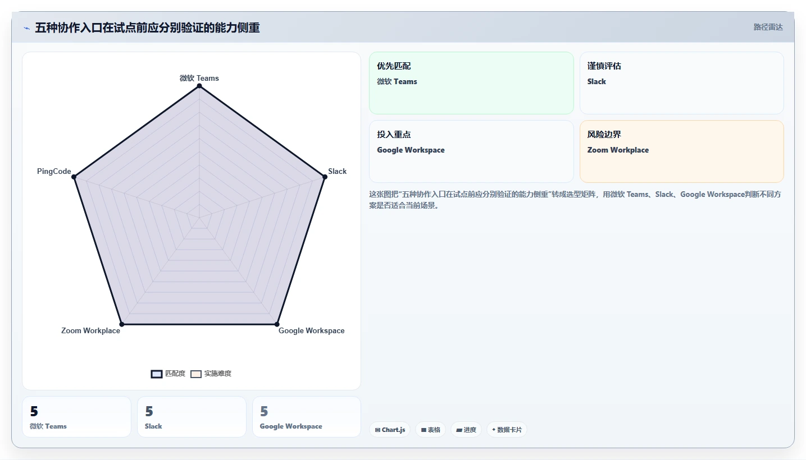Select the 投入重点 card
This screenshot has height=460, width=806.
tap(471, 151)
